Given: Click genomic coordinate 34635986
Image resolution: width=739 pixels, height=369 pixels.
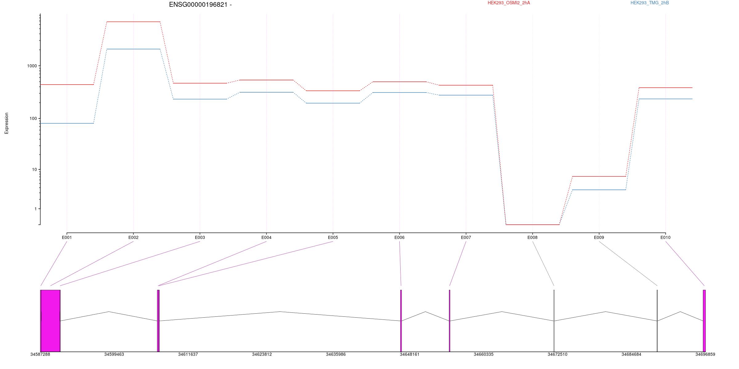Looking at the screenshot, I should tap(336, 355).
